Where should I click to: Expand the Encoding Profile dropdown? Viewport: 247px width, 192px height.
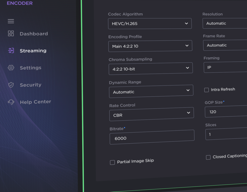(150, 46)
